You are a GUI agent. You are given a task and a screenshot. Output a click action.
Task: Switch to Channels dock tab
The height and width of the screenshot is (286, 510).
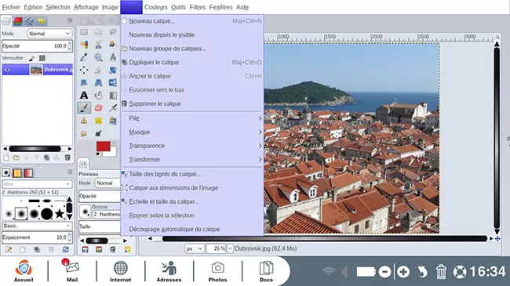tap(18, 21)
